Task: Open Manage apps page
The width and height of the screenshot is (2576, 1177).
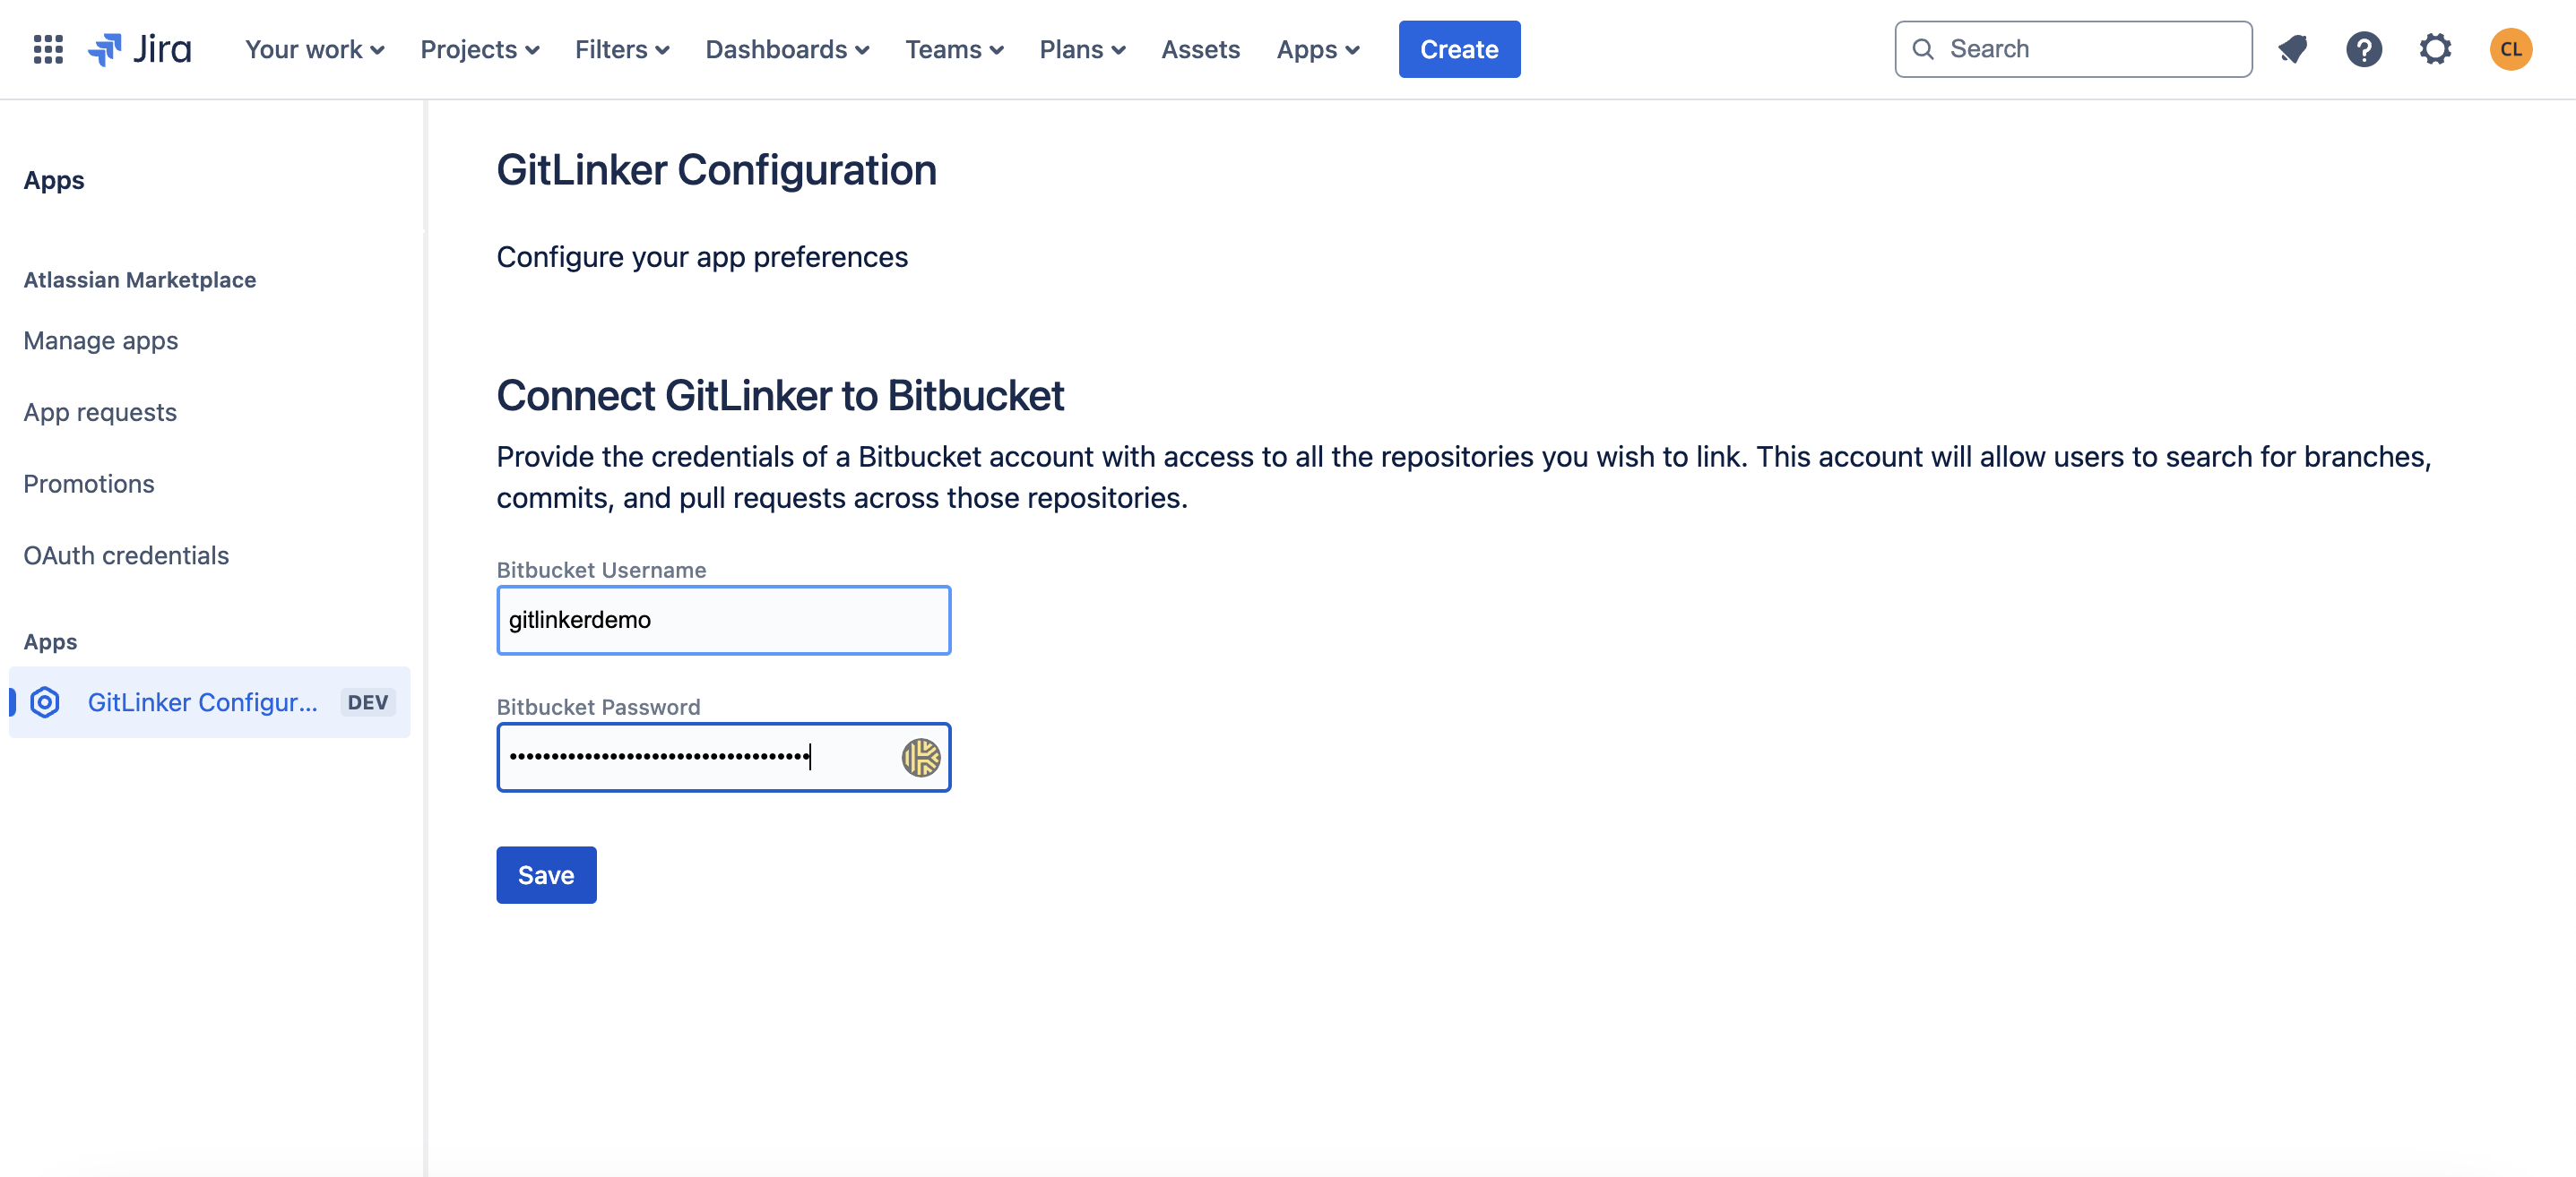Action: click(x=100, y=340)
